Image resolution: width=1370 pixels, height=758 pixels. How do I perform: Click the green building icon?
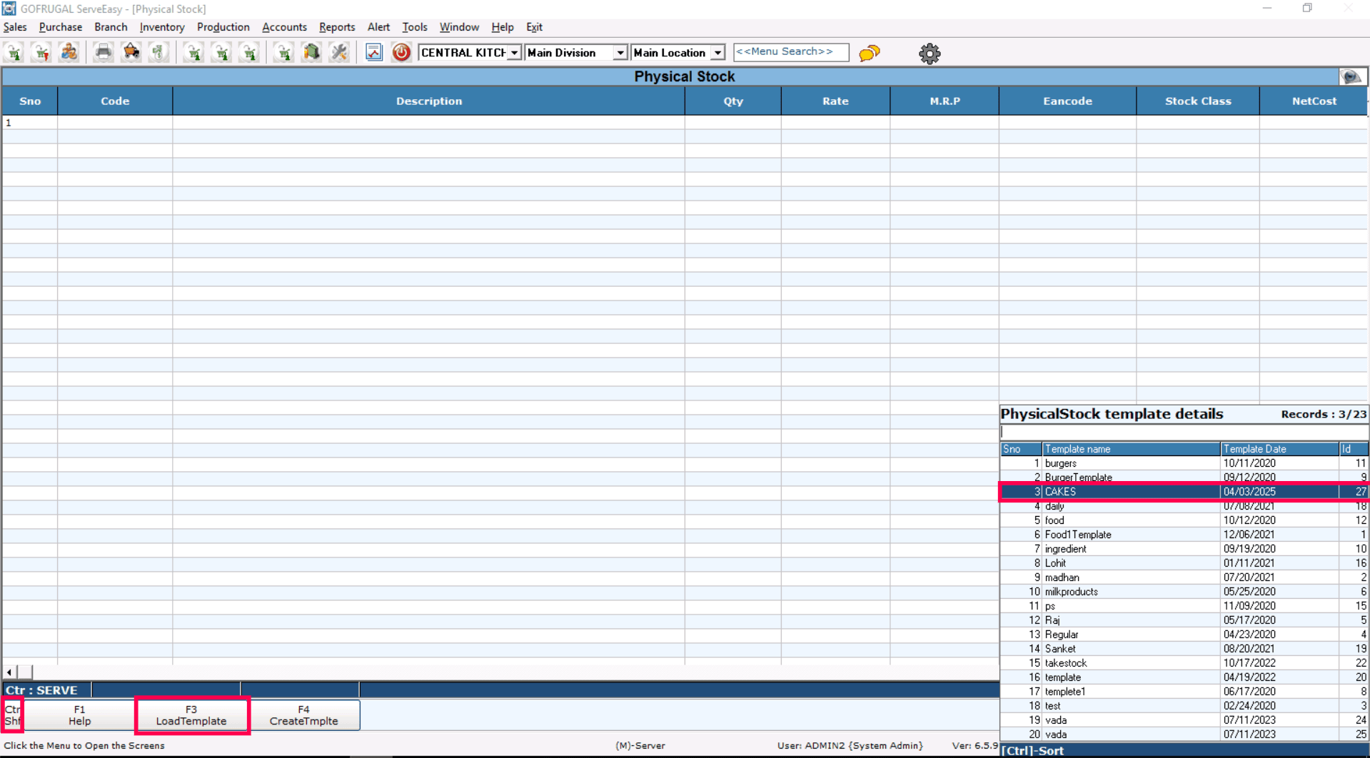(311, 52)
